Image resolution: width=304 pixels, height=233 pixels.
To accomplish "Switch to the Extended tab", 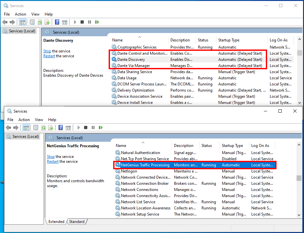I will click(56, 222).
